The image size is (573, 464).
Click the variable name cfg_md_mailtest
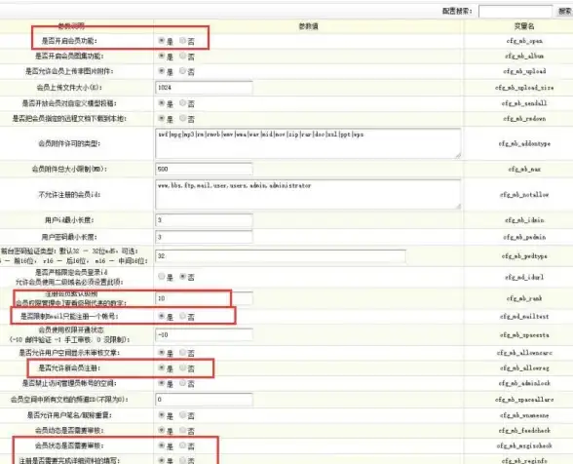coord(524,317)
